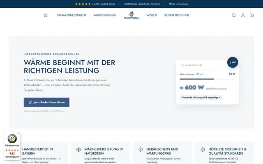Click Made in Germany text
The width and height of the screenshot is (263, 164).
click(x=178, y=4)
